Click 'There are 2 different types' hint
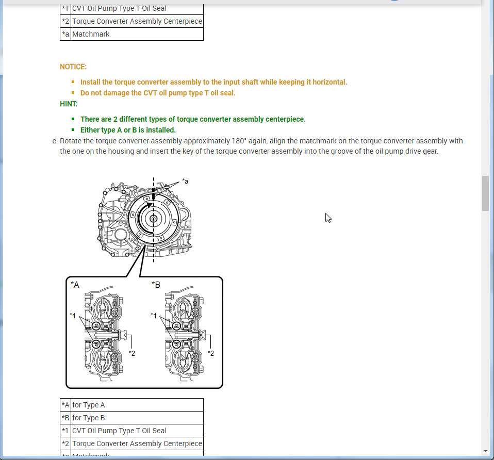Viewport: 494px width, 460px height. (193, 120)
